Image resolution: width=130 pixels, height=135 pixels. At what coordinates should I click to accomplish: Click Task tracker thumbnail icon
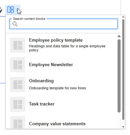[18, 104]
